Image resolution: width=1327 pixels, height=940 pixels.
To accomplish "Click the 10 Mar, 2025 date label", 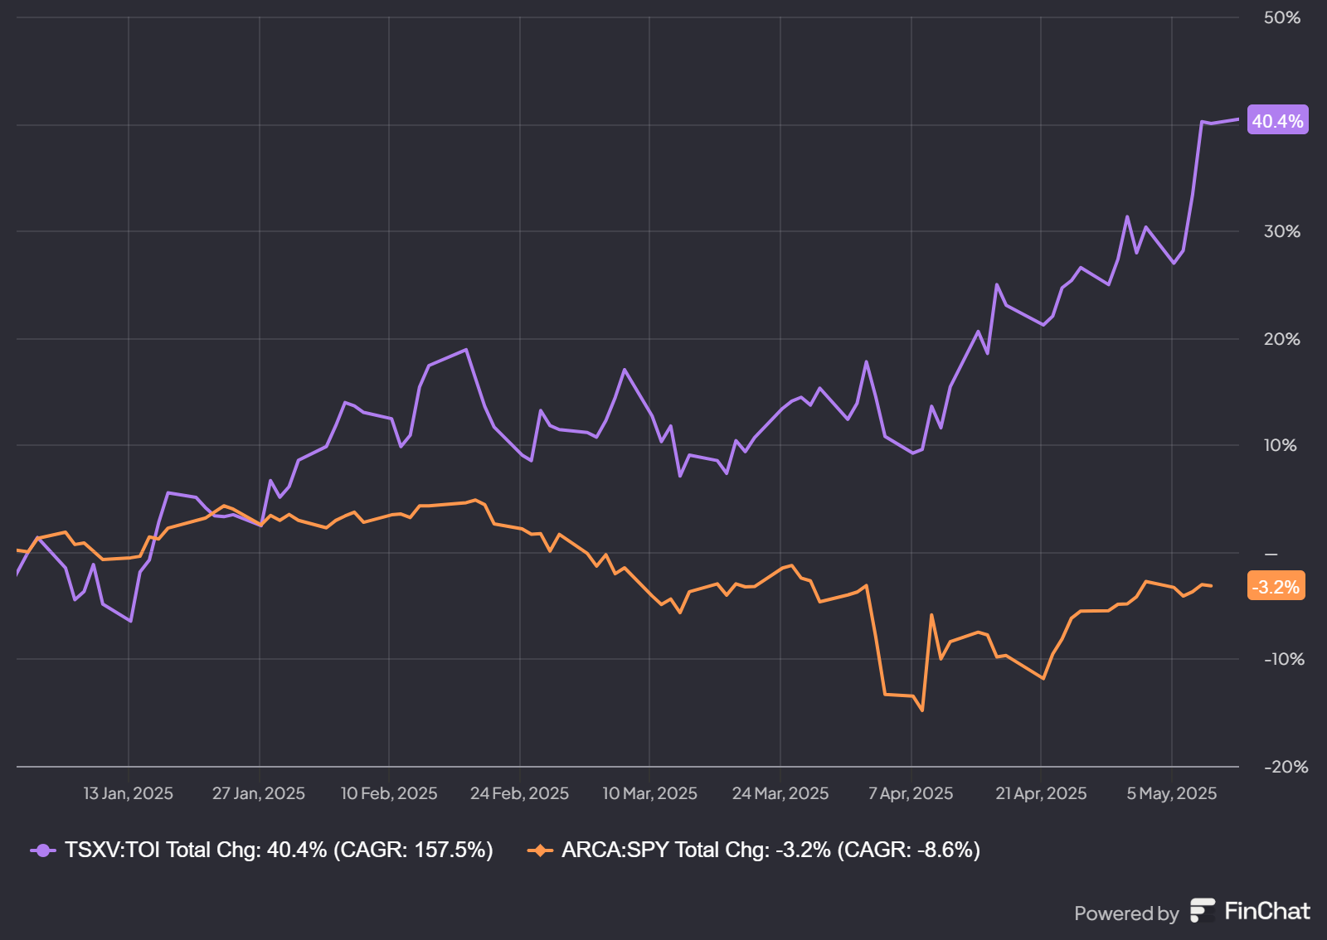I will pyautogui.click(x=649, y=793).
